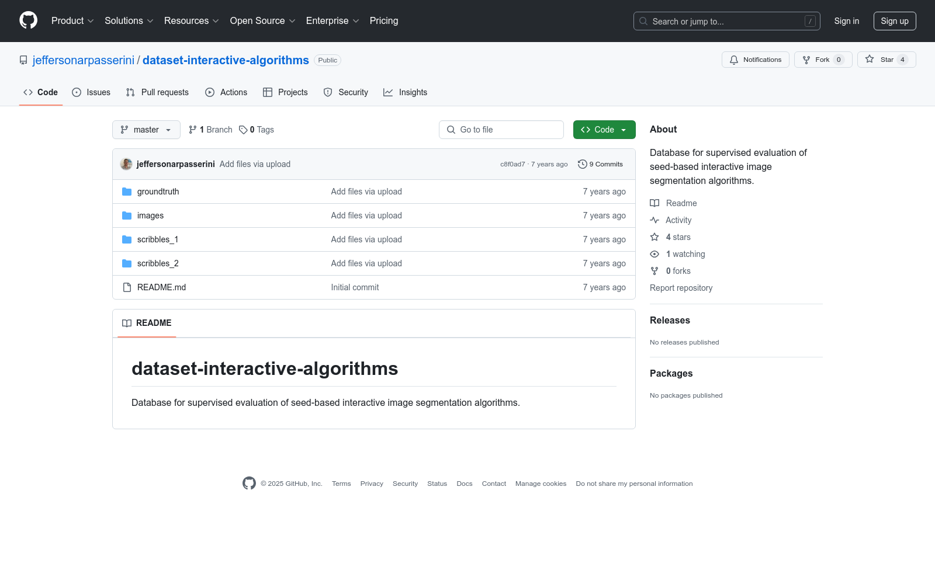Viewport: 935px width, 584px height.
Task: Click the Search or jump to field
Action: [727, 21]
